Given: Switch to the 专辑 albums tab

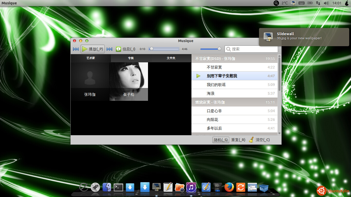Looking at the screenshot, I should coord(131,58).
